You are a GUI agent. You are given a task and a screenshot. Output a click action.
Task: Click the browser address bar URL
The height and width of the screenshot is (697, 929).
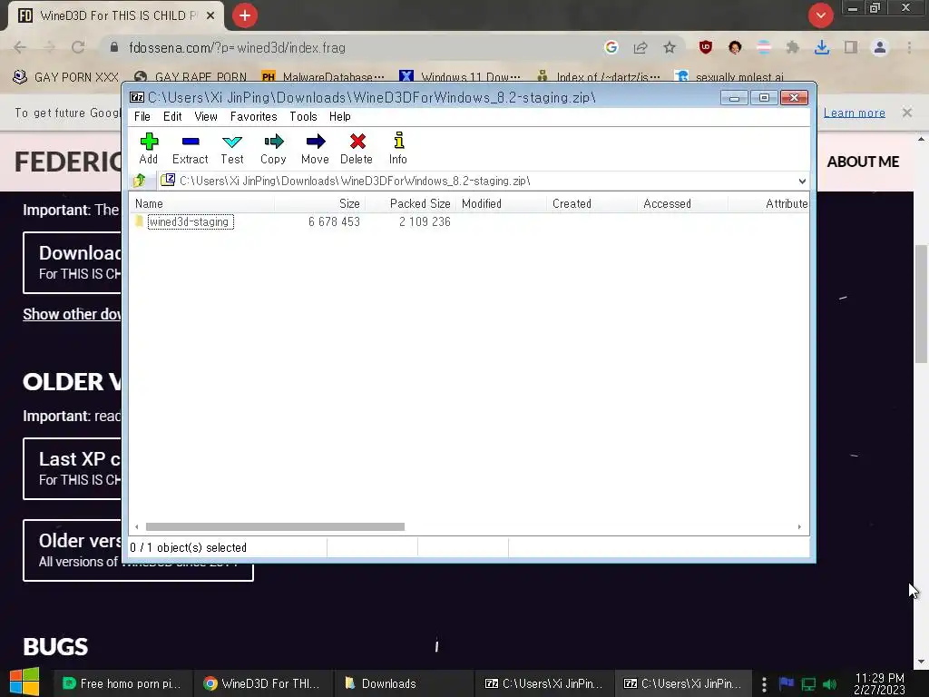(237, 47)
